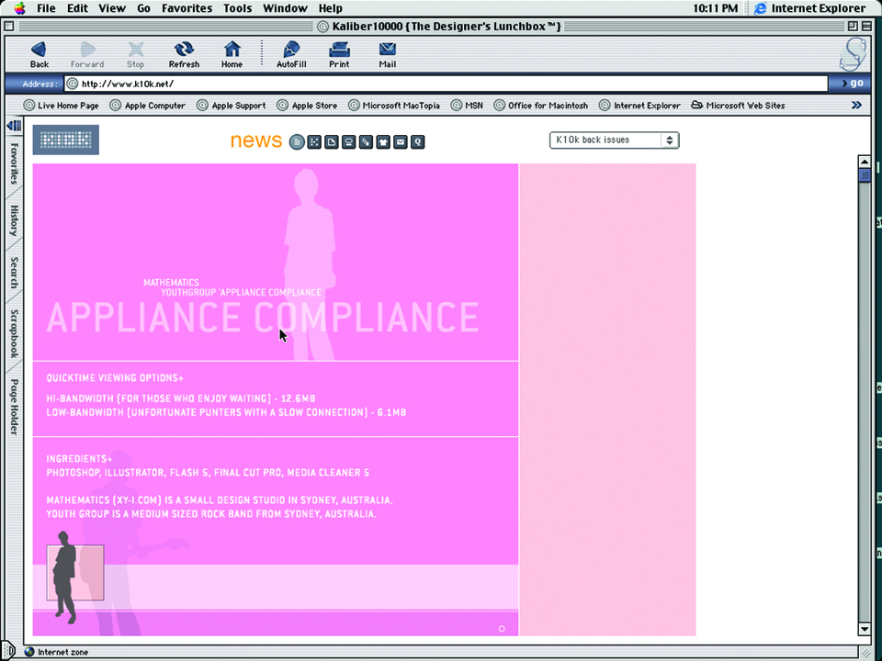Click the envelope nav icon
882x661 pixels.
pyautogui.click(x=401, y=142)
